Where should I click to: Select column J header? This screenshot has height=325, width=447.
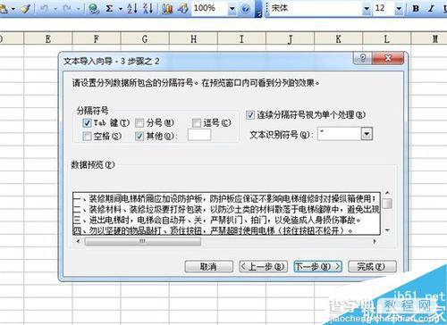[290, 38]
